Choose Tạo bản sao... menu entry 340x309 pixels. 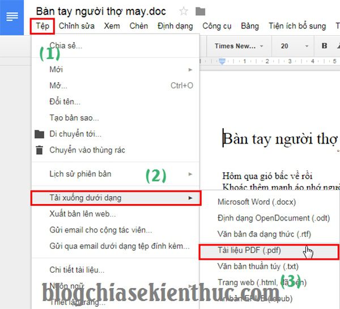(x=116, y=118)
